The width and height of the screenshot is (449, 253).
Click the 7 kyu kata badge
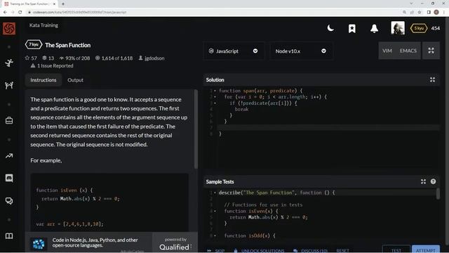pos(34,45)
